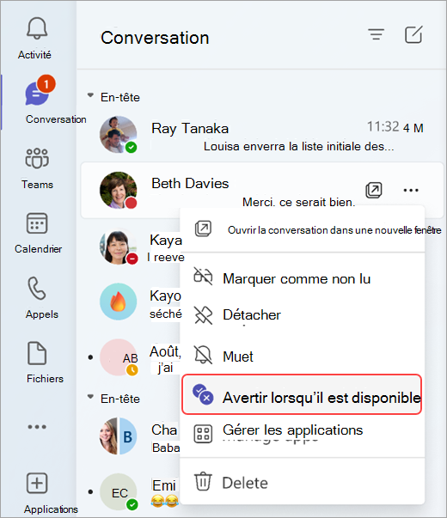
Task: Open Fichiers document icon
Action: (x=37, y=353)
